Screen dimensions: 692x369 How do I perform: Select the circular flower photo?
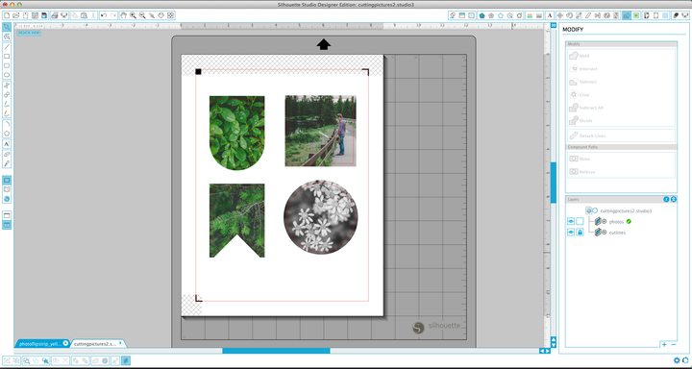[x=321, y=216]
